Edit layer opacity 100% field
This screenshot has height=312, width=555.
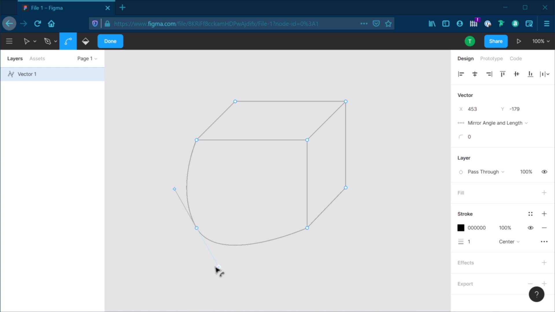tap(526, 172)
